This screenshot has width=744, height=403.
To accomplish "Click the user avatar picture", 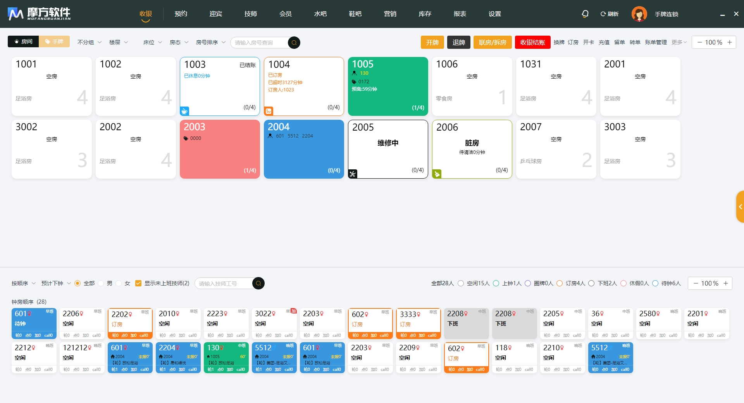I will [639, 14].
